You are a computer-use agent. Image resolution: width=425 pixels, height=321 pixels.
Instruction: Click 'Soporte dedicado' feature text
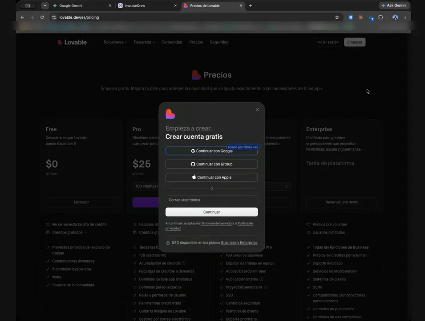coord(328,263)
